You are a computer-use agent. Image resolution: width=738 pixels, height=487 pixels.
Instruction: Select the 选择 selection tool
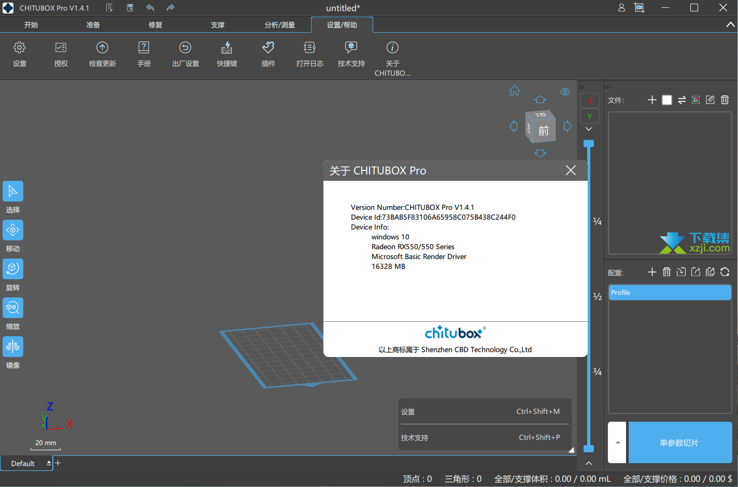pos(13,191)
